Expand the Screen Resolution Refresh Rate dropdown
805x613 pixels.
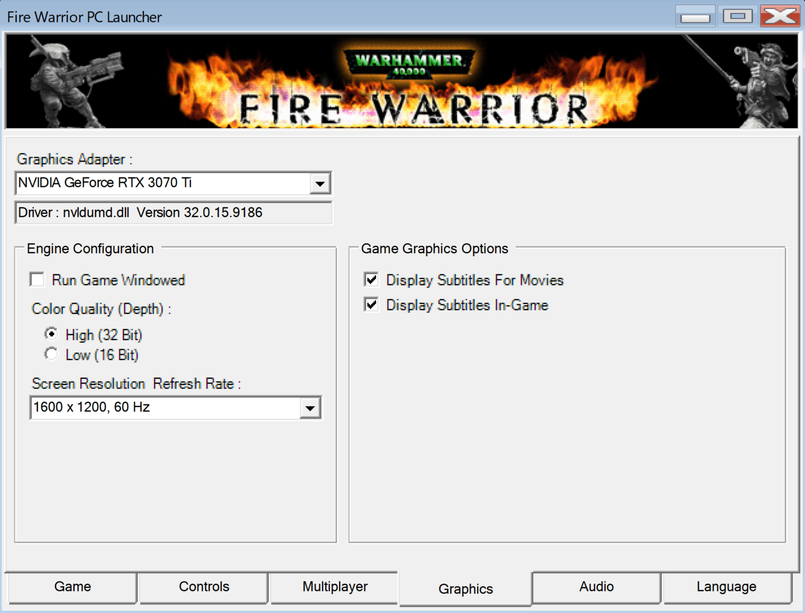click(x=310, y=408)
